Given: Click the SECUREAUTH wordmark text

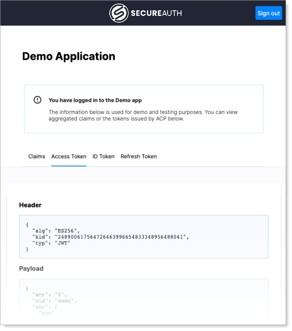Looking at the screenshot, I should [x=156, y=13].
